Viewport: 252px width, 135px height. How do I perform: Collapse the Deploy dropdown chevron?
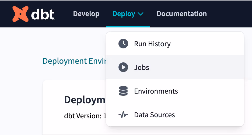[x=141, y=14]
